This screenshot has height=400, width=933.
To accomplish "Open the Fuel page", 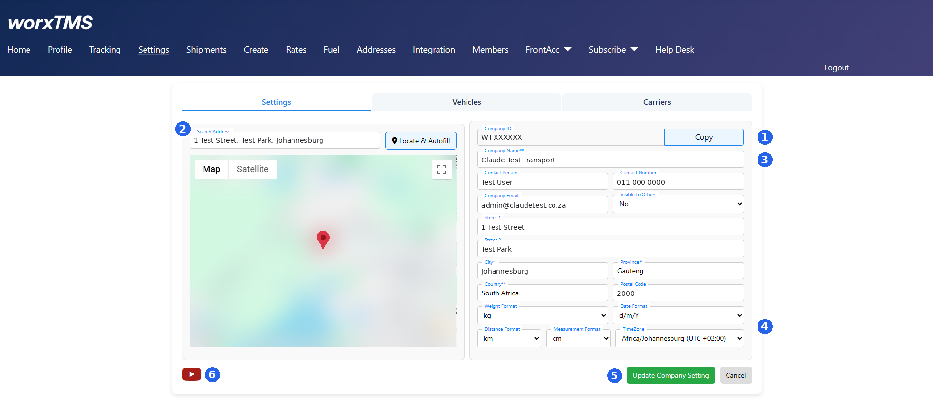I will [x=331, y=50].
